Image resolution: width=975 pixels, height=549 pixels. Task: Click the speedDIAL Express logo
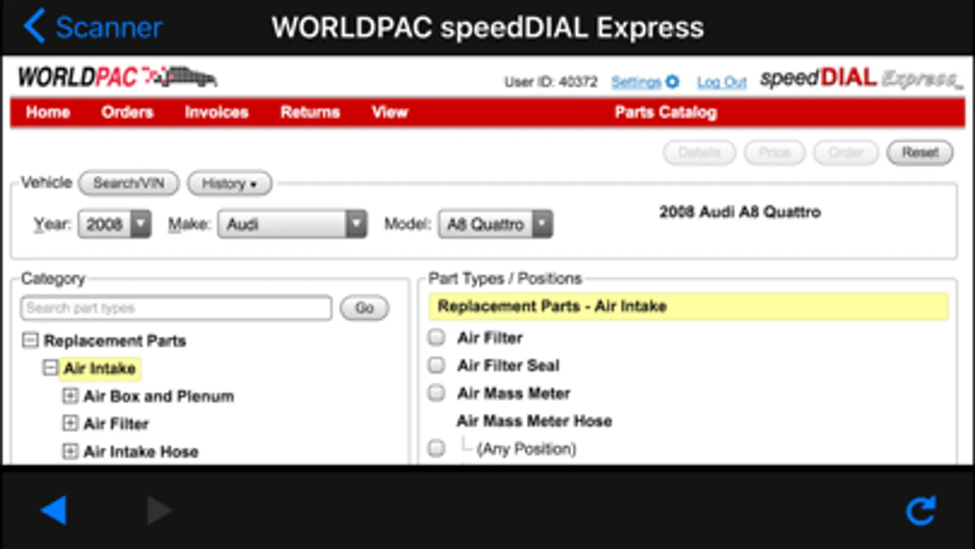click(861, 78)
